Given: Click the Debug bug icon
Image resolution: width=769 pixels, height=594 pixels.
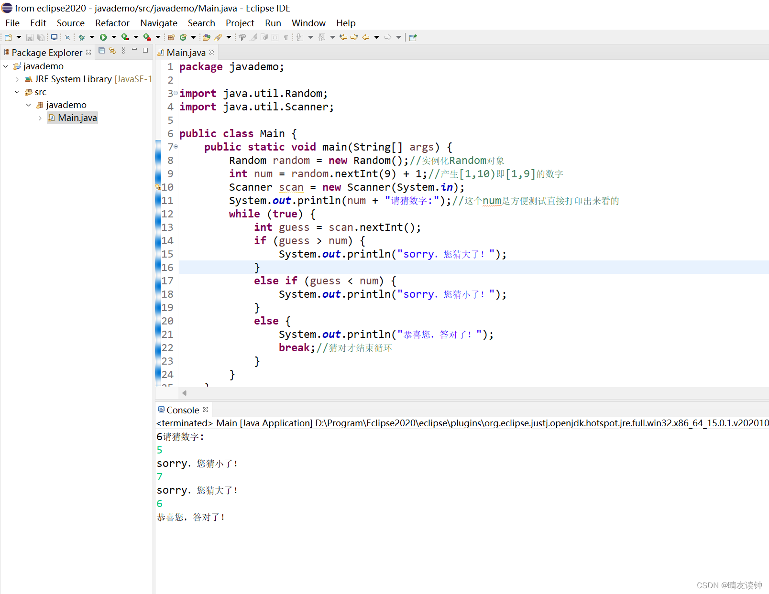Looking at the screenshot, I should [x=81, y=37].
